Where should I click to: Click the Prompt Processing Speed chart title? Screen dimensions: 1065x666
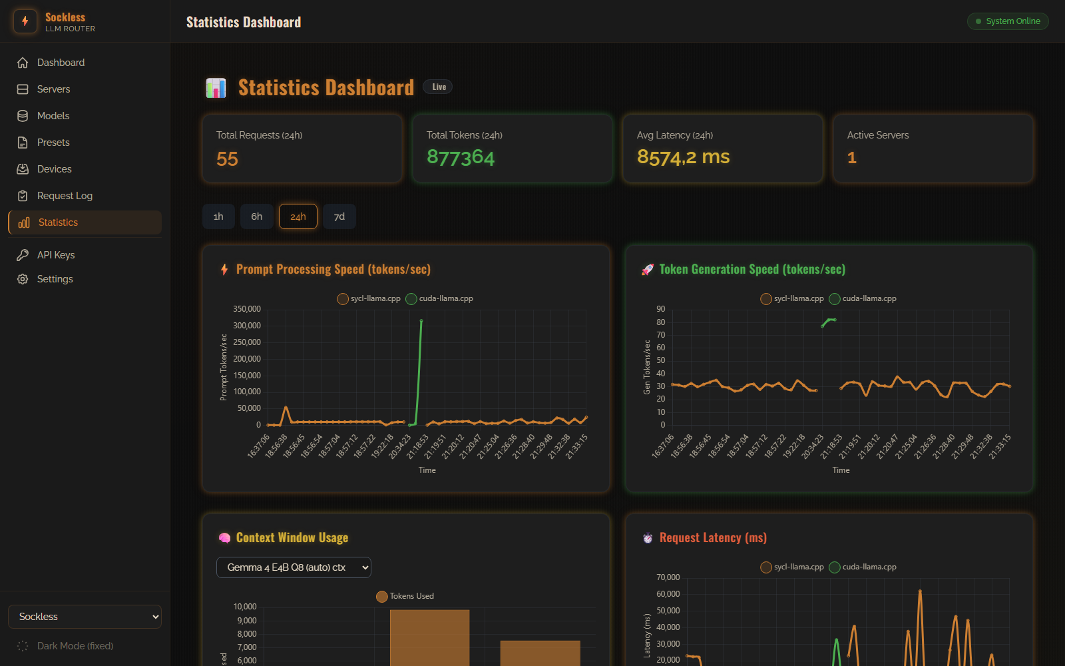click(x=333, y=269)
